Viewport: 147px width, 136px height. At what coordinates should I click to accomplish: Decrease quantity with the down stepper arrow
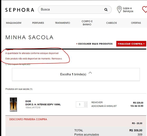coord(86,106)
